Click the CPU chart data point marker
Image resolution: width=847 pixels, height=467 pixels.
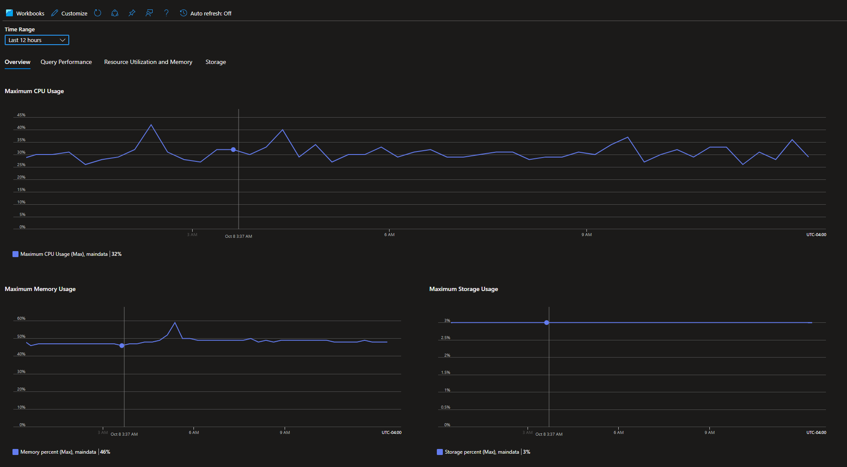(233, 150)
